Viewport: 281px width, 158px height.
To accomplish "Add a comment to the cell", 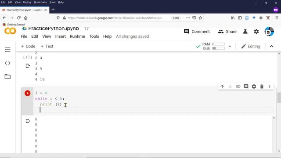I will pyautogui.click(x=246, y=86).
